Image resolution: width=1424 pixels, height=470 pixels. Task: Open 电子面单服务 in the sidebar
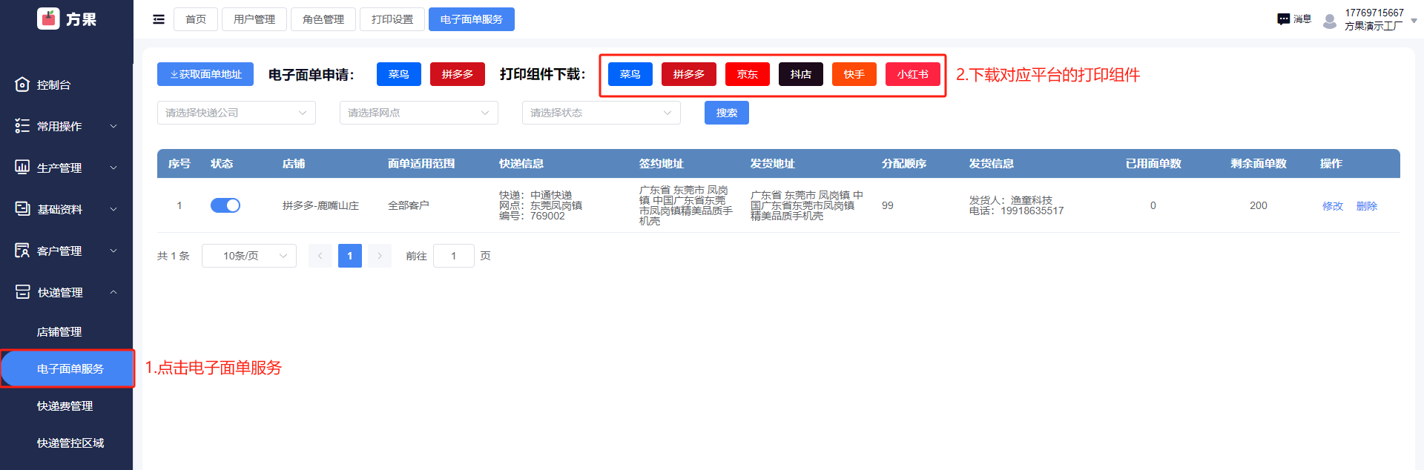tap(67, 368)
